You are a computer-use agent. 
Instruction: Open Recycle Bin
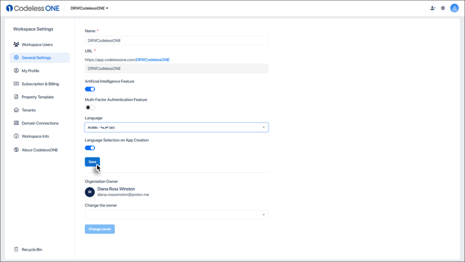click(32, 250)
